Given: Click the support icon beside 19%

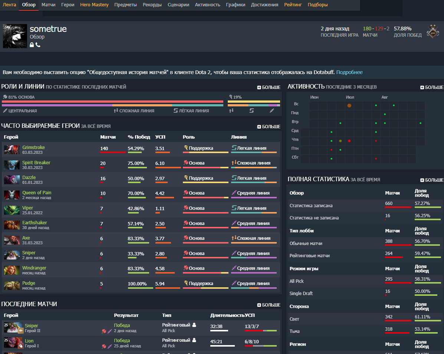Looking at the screenshot, I should (x=230, y=97).
